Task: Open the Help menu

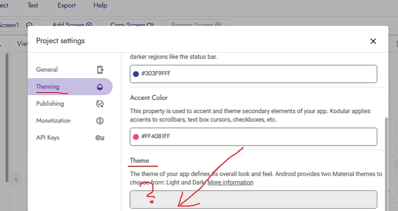Action: click(x=100, y=5)
